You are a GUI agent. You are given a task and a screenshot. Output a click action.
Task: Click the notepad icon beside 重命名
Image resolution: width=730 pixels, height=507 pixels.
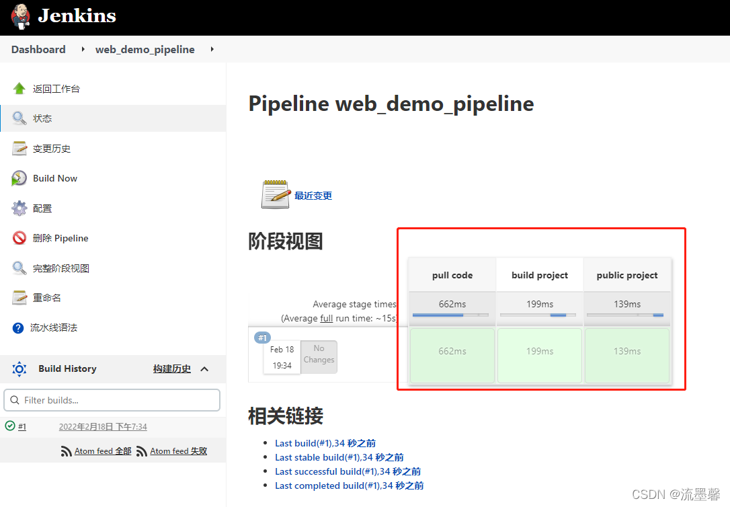pyautogui.click(x=19, y=297)
